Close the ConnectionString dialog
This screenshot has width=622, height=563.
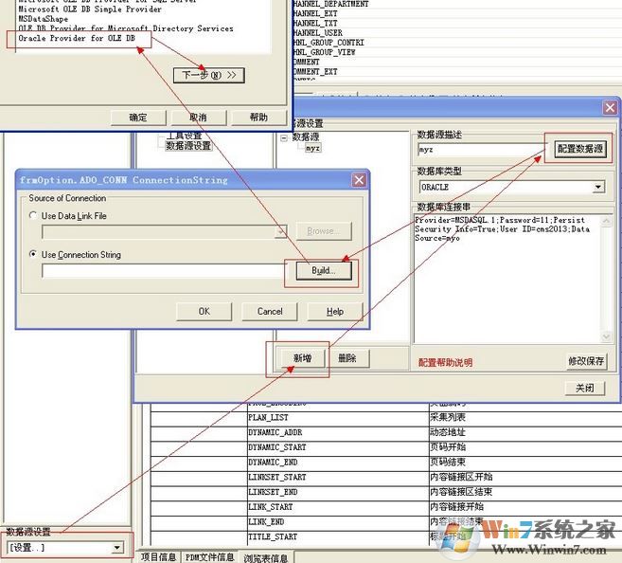click(x=359, y=180)
